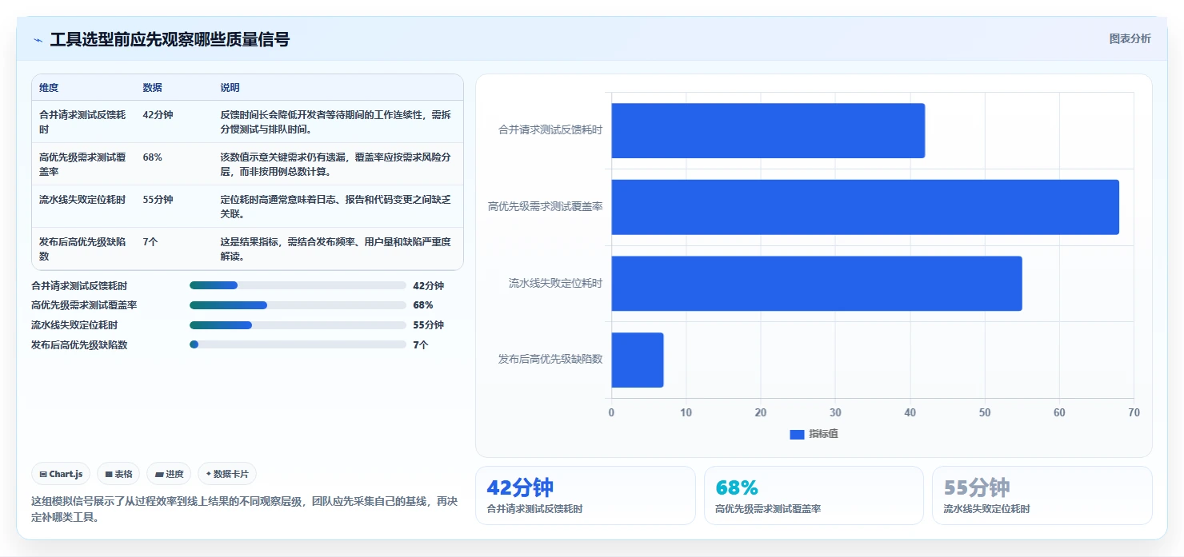Select the 42分钟 cell in the table
Screen dimensions: 1184x557
coord(158,115)
